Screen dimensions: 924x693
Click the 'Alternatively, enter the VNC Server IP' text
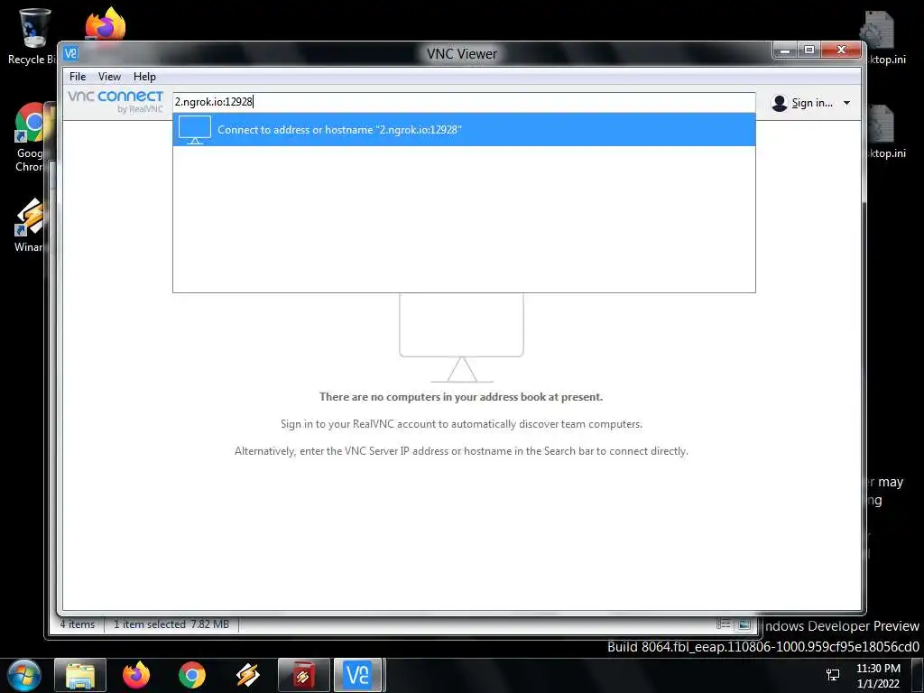[x=461, y=451]
